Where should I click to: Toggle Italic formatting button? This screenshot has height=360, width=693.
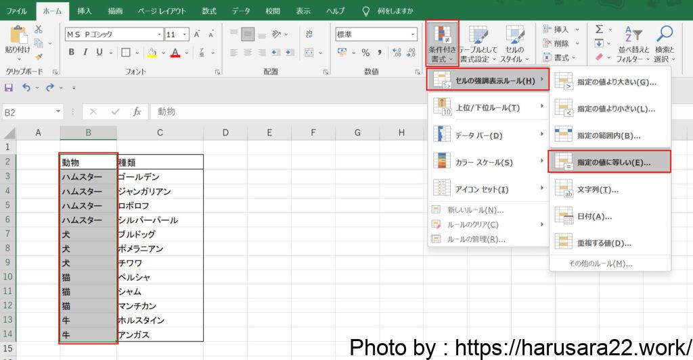click(85, 53)
